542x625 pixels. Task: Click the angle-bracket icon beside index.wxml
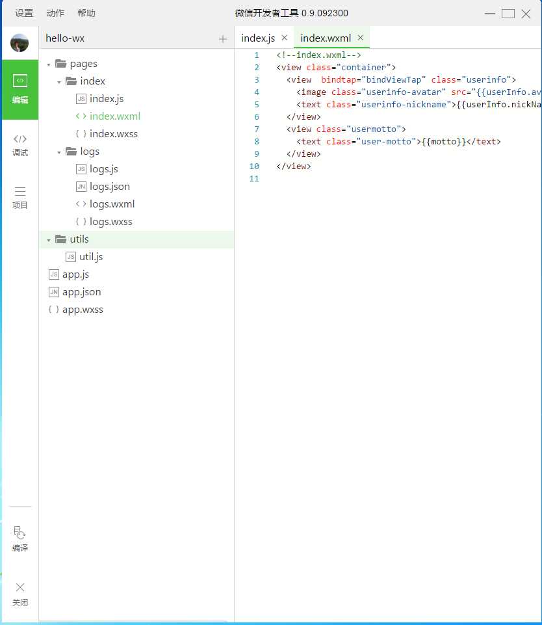point(81,116)
